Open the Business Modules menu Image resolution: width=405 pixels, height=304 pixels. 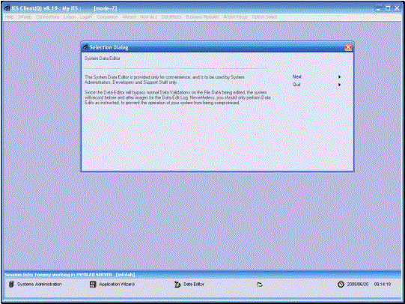coord(202,16)
